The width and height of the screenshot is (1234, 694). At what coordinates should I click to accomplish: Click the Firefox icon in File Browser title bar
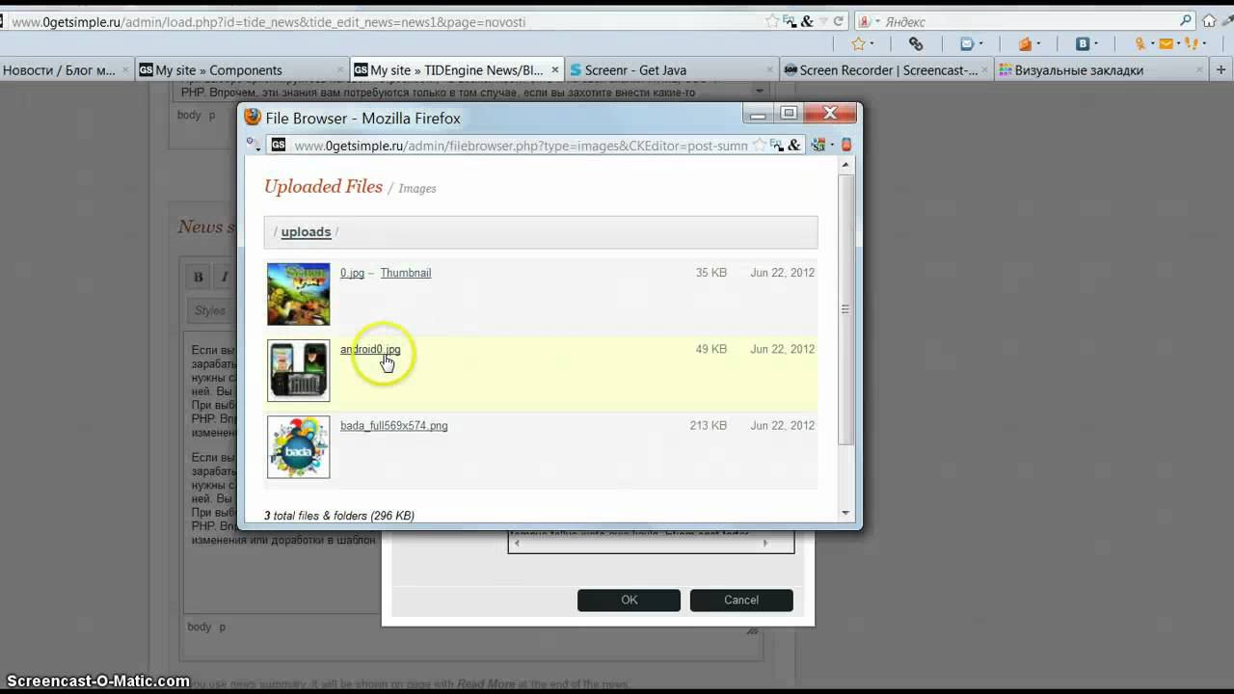point(253,118)
